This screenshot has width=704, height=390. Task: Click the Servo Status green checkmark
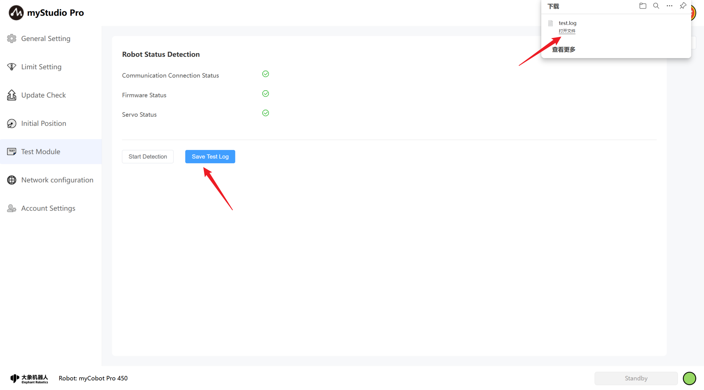pyautogui.click(x=265, y=113)
